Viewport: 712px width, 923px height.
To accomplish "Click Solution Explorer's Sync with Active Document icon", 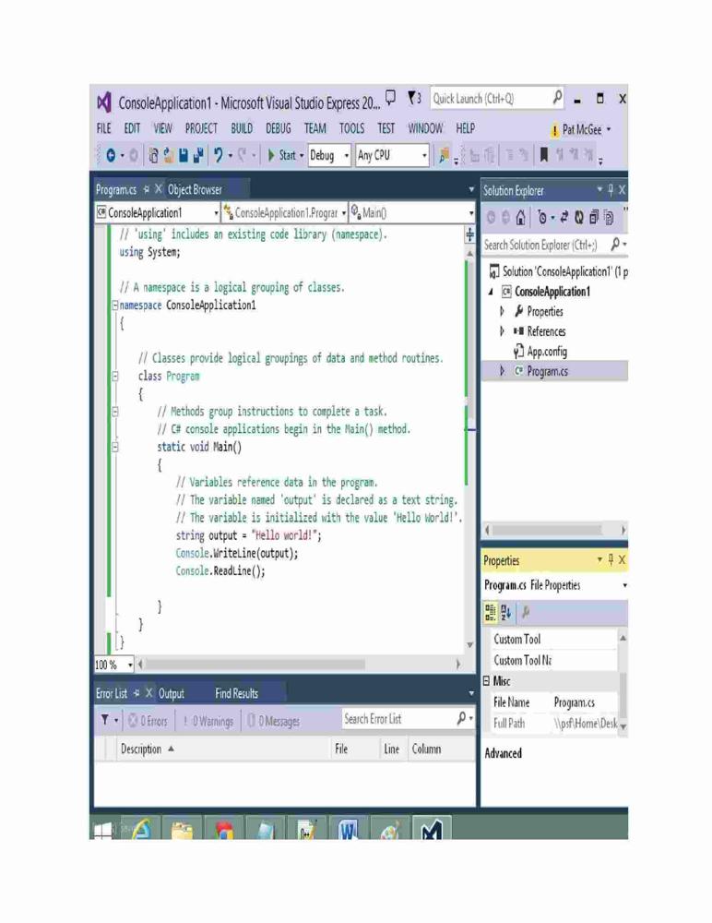I will (564, 218).
